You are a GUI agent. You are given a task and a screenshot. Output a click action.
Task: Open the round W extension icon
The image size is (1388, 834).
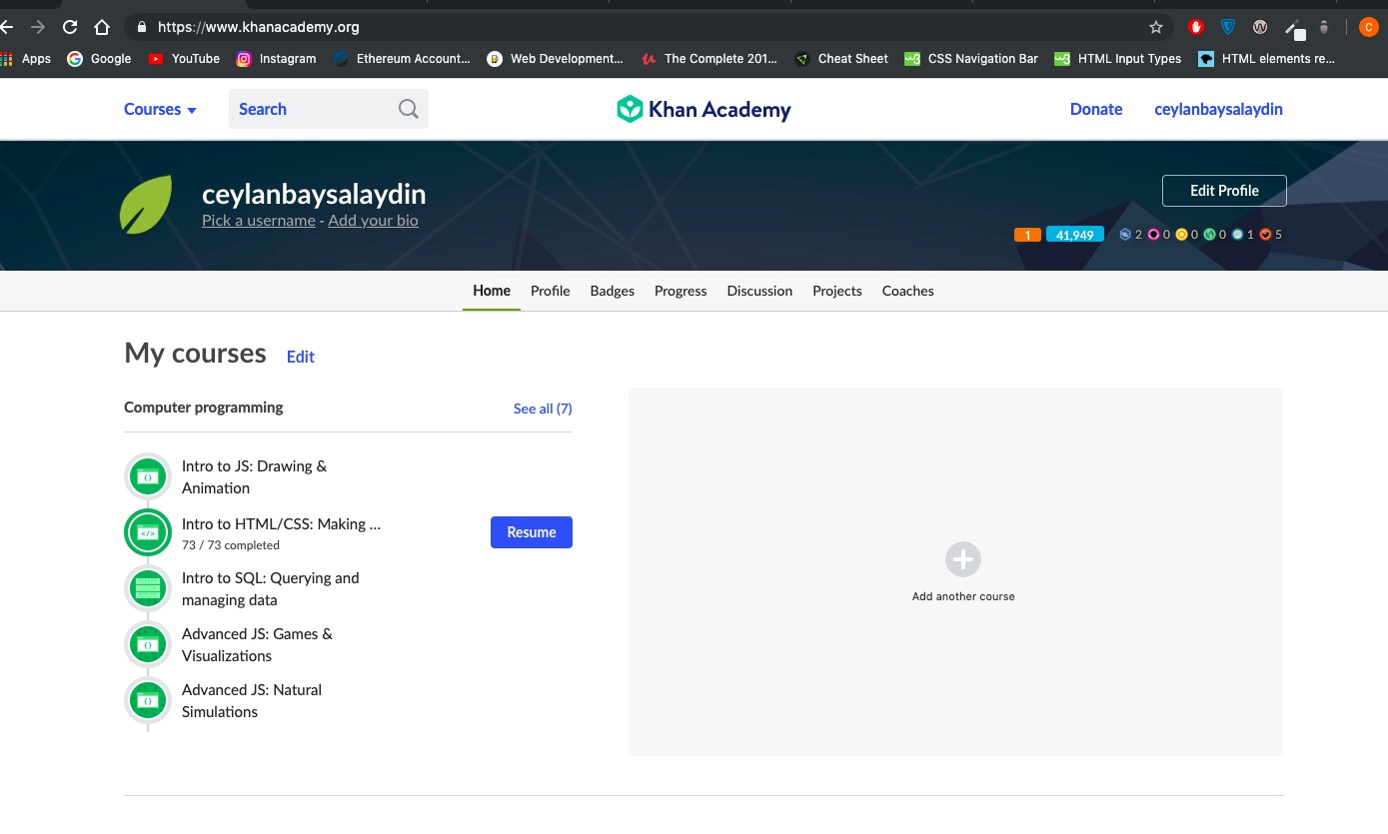pyautogui.click(x=1260, y=27)
